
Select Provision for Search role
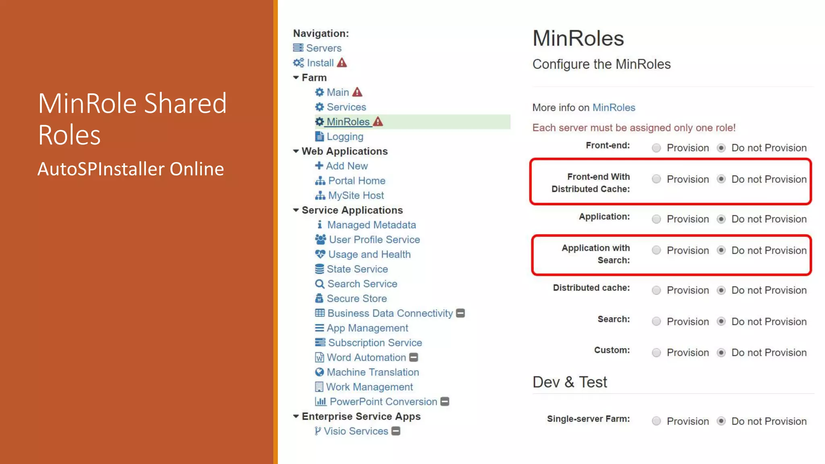coord(657,321)
